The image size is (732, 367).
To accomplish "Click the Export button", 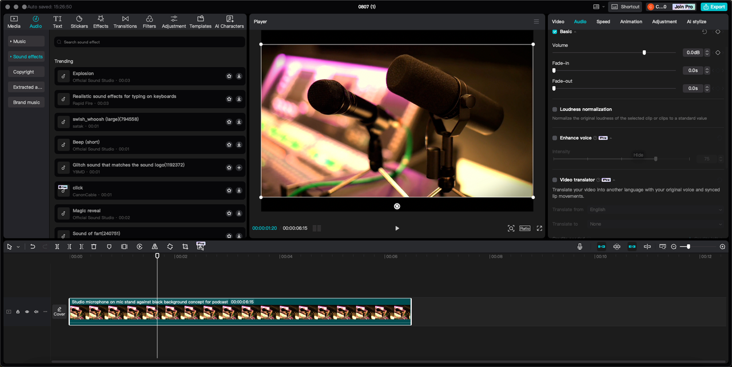I will (714, 7).
